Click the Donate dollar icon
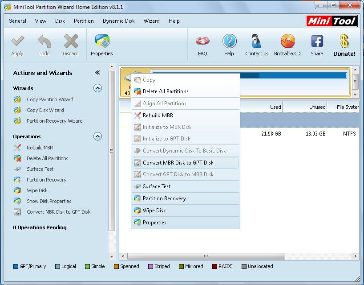 pyautogui.click(x=344, y=41)
